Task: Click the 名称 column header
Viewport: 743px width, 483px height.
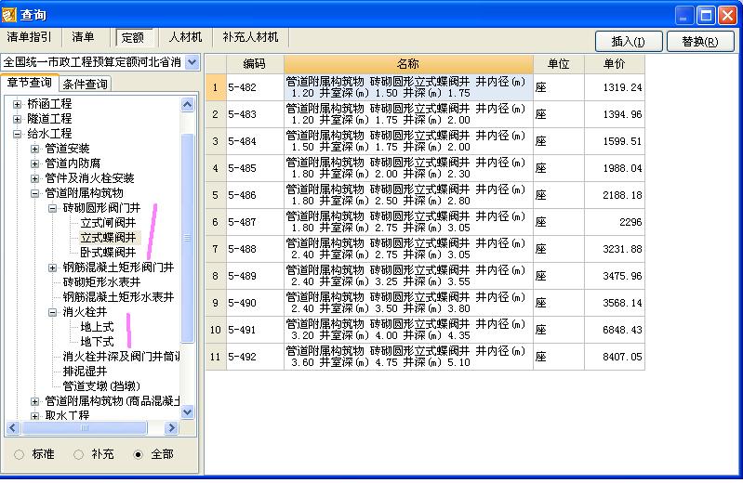Action: 408,64
